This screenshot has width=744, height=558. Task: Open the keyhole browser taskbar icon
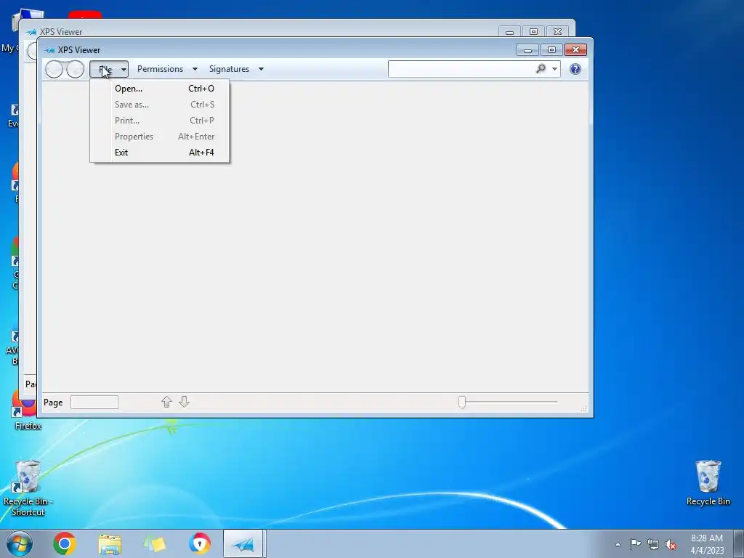click(199, 543)
